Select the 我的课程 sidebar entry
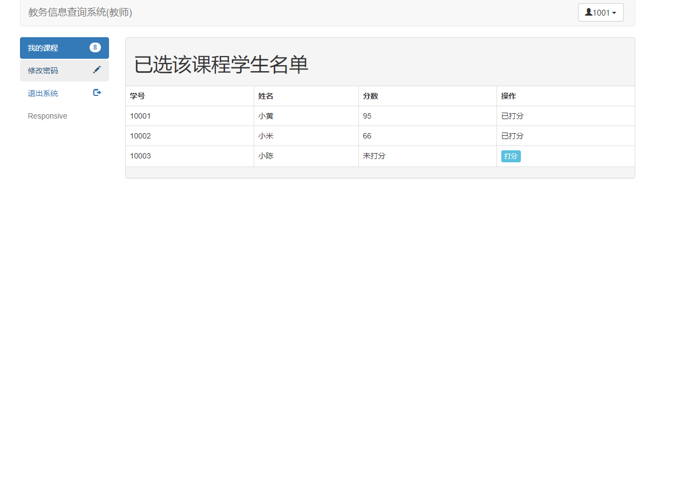 coord(43,47)
